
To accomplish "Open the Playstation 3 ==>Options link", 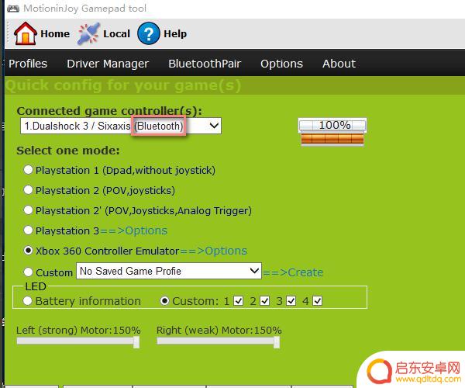I will [x=134, y=230].
